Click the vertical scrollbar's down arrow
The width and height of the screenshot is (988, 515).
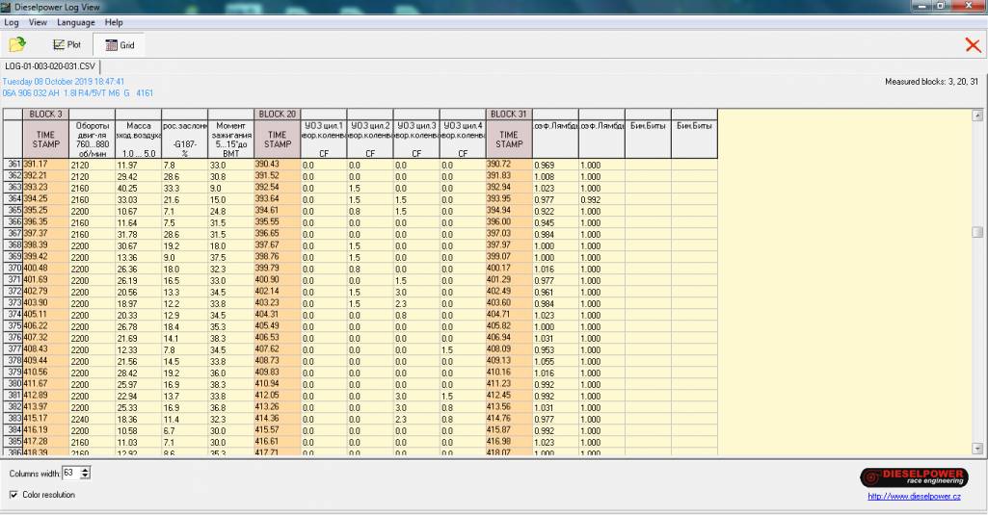click(x=977, y=449)
